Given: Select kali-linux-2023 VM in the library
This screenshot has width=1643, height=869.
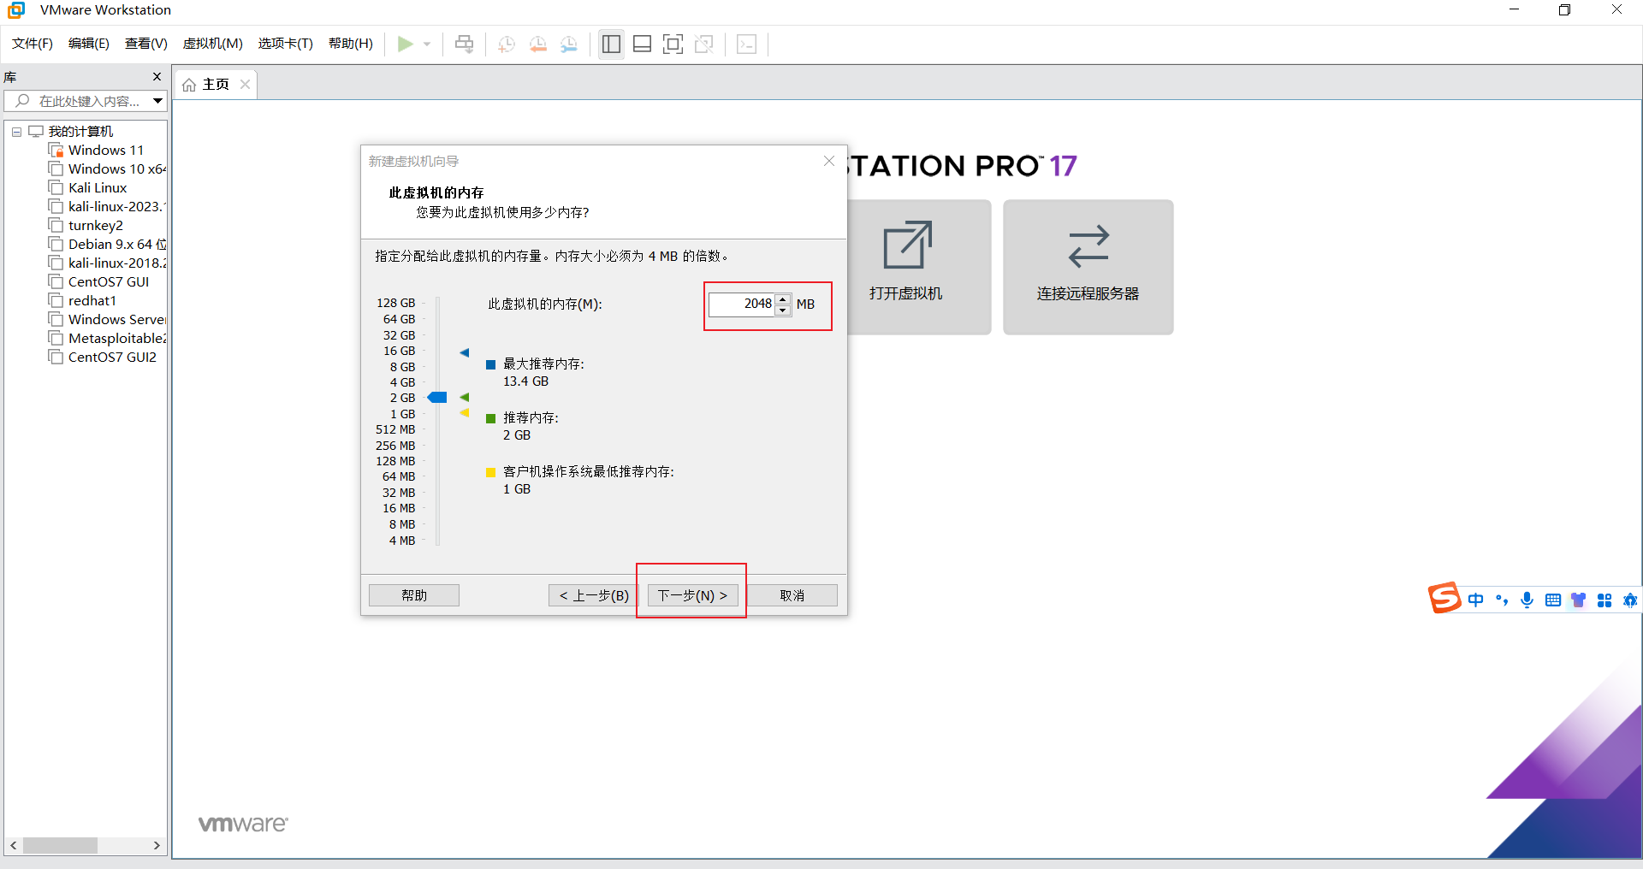Looking at the screenshot, I should [108, 207].
